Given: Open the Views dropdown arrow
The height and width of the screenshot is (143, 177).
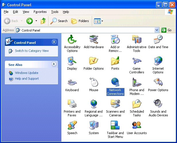Looking at the screenshot, I should pos(102,21).
